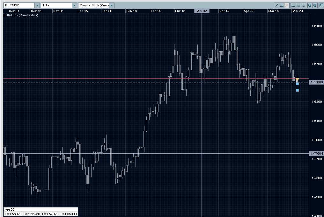
Task: Toggle the half-shaded octagon display icon
Action: point(310,5)
